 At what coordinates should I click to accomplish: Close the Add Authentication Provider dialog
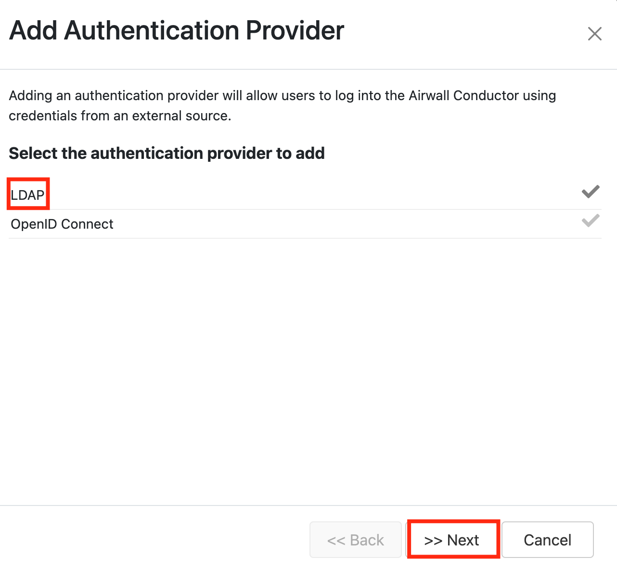[x=594, y=34]
